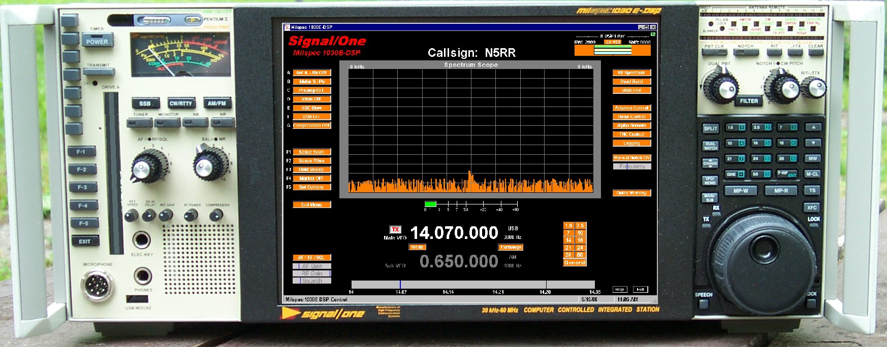Click the hardware M-CL key
This screenshot has width=887, height=347.
(812, 174)
